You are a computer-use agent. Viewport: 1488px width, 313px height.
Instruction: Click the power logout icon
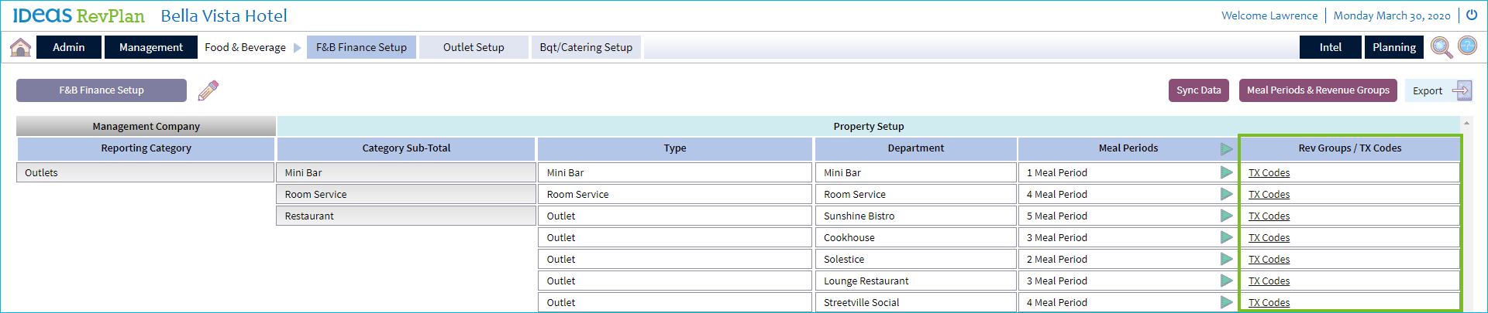click(x=1471, y=15)
